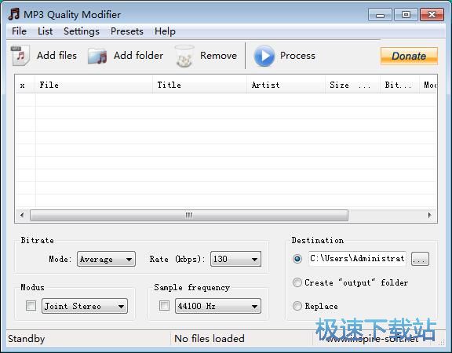Select the custom destination path radio button
The height and width of the screenshot is (353, 452).
[297, 259]
